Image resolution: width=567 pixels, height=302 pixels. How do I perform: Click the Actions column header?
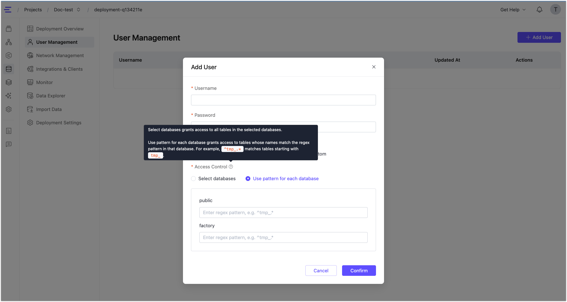tap(524, 60)
